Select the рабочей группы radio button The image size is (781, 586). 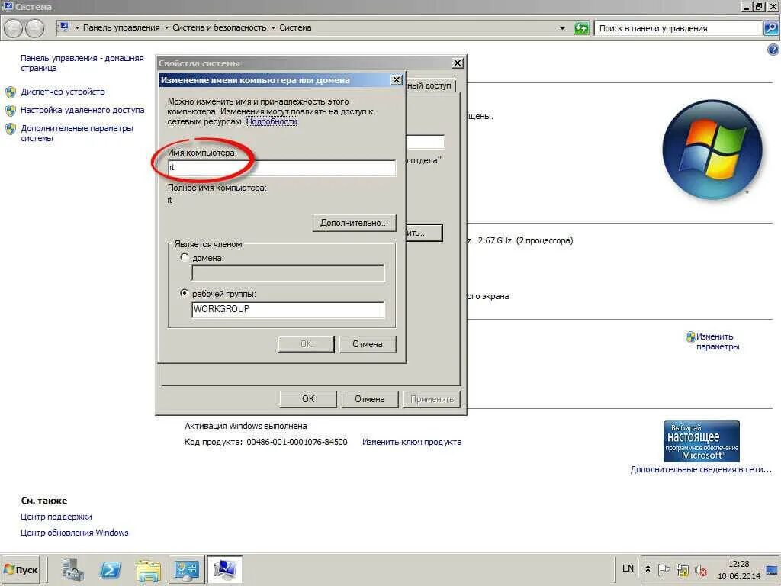(184, 294)
